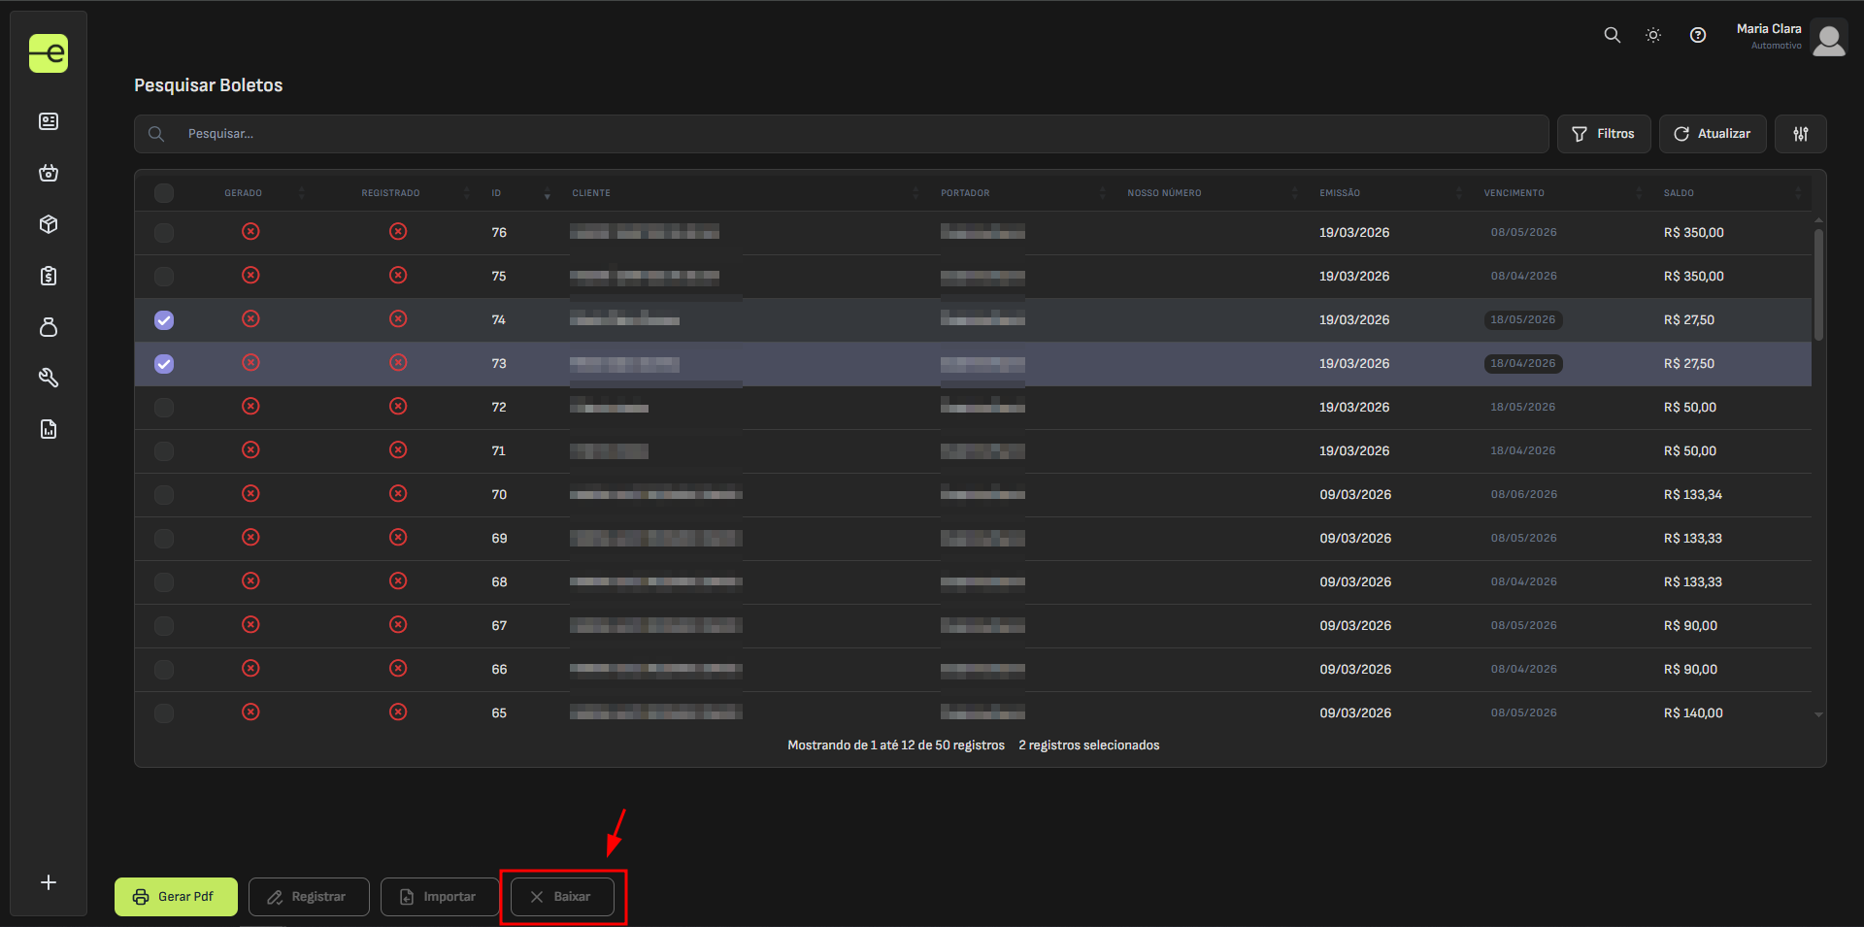Uncheck the checkbox for boleto ID 74
The height and width of the screenshot is (927, 1864).
coord(164,320)
